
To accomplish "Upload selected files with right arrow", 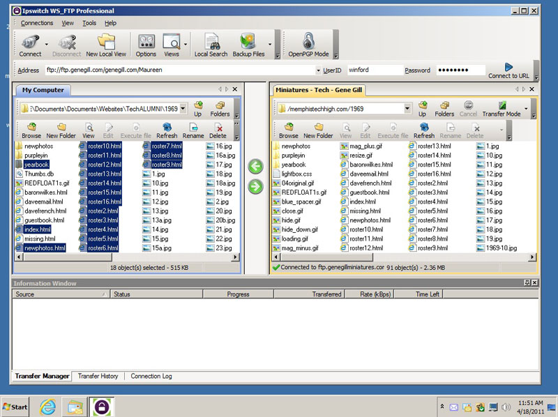I will point(255,187).
